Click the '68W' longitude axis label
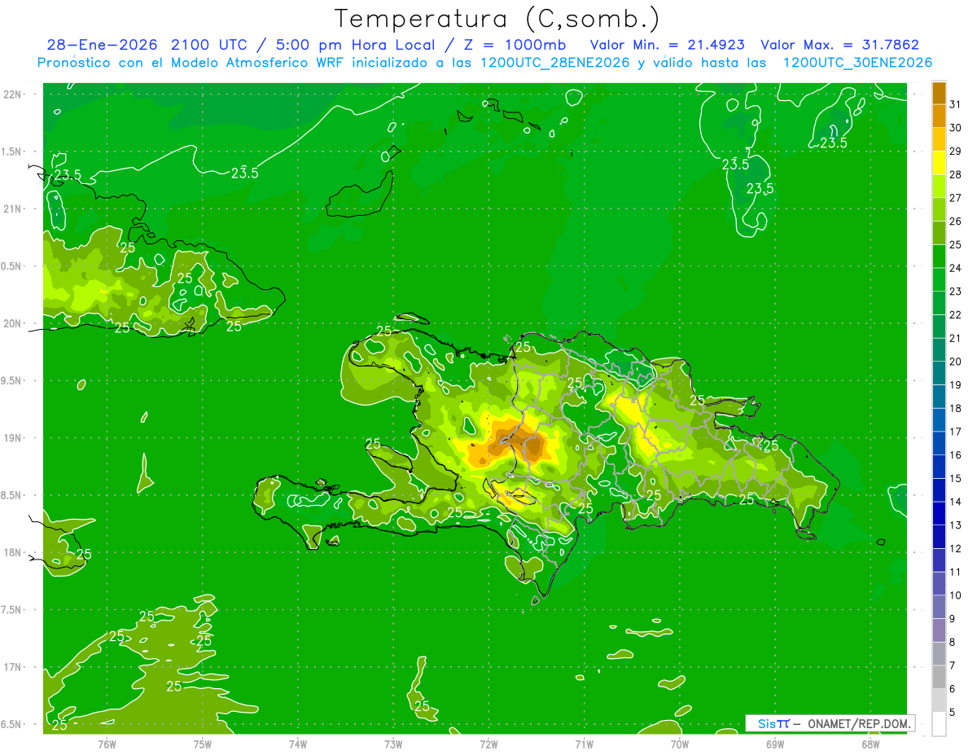The width and height of the screenshot is (977, 755). tap(870, 744)
